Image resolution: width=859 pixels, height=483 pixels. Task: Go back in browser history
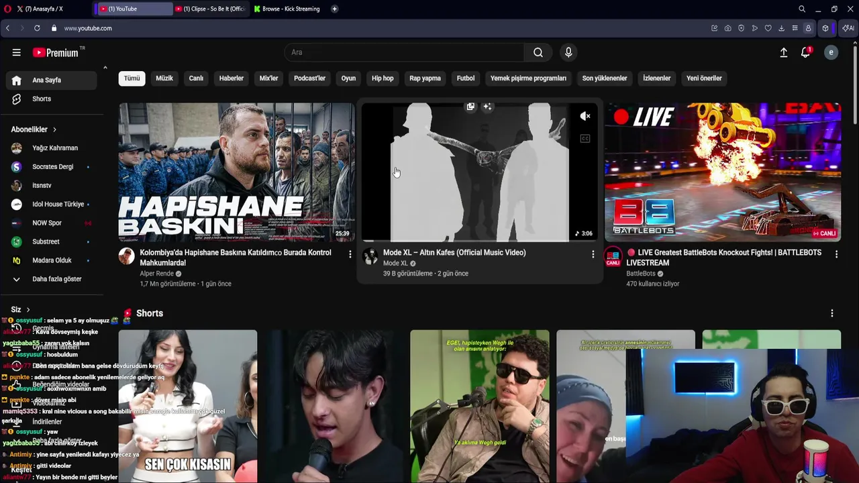click(7, 28)
